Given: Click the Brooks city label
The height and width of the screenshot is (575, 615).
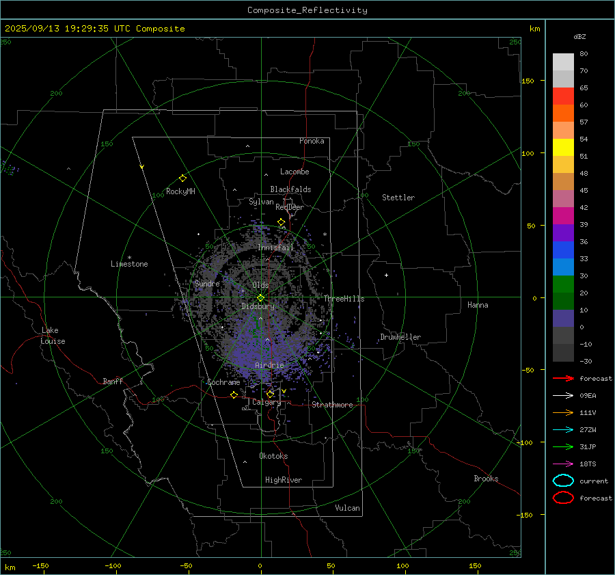Looking at the screenshot, I should [486, 479].
